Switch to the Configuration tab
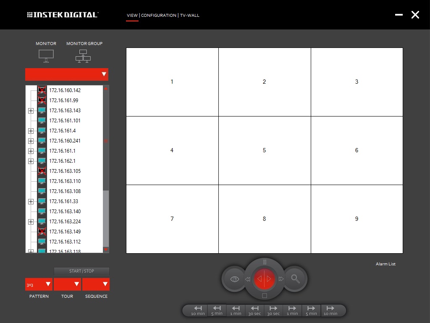 click(x=159, y=15)
